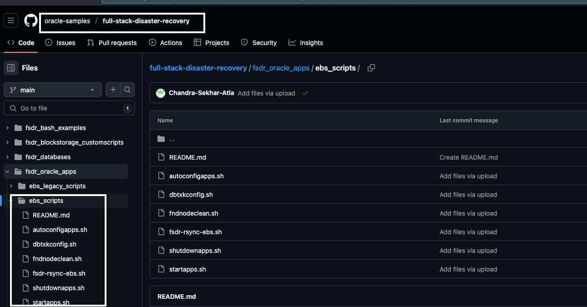The height and width of the screenshot is (307, 587).
Task: Open fsdr-rsync-ebs.sh in the file table
Action: coord(196,232)
